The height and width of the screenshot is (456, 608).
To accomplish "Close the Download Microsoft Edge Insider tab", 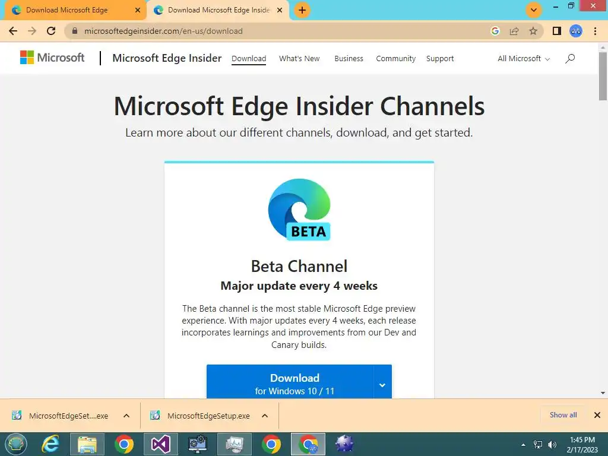I will click(x=280, y=10).
